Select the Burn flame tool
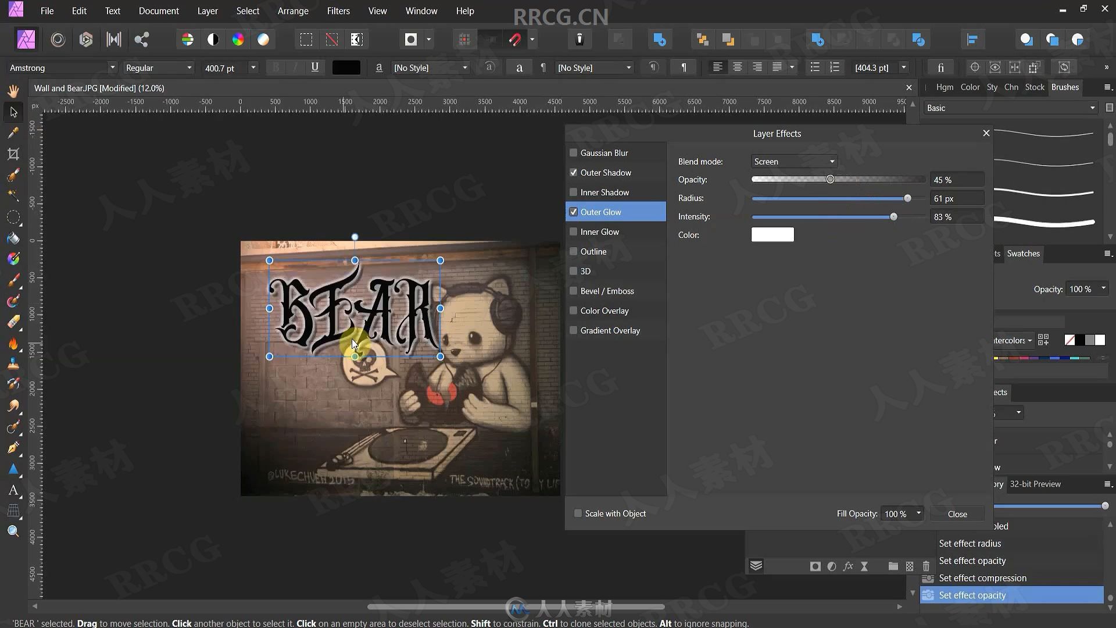 coord(13,343)
